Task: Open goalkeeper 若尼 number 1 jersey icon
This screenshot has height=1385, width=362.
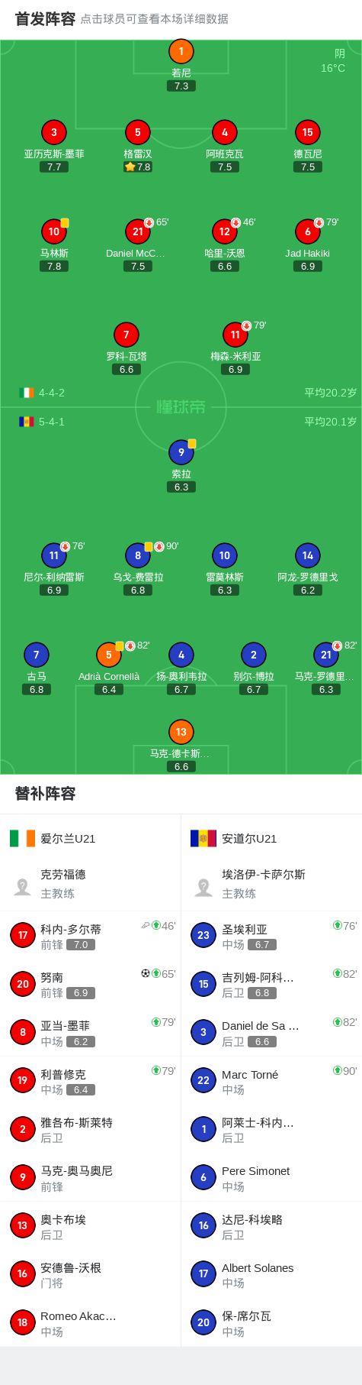Action: [181, 52]
